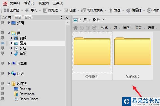Open the 导入 import tool
The image size is (160, 106).
(x=31, y=10)
